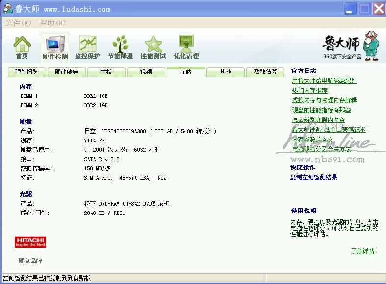Click the 光驱 section heading

26,194
